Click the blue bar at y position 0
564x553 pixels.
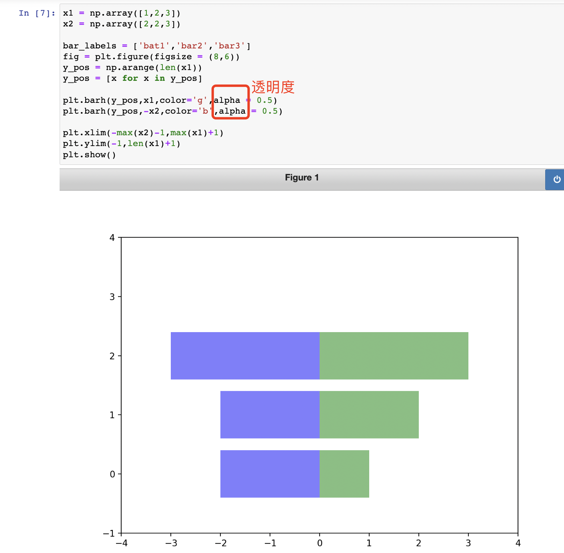point(270,474)
